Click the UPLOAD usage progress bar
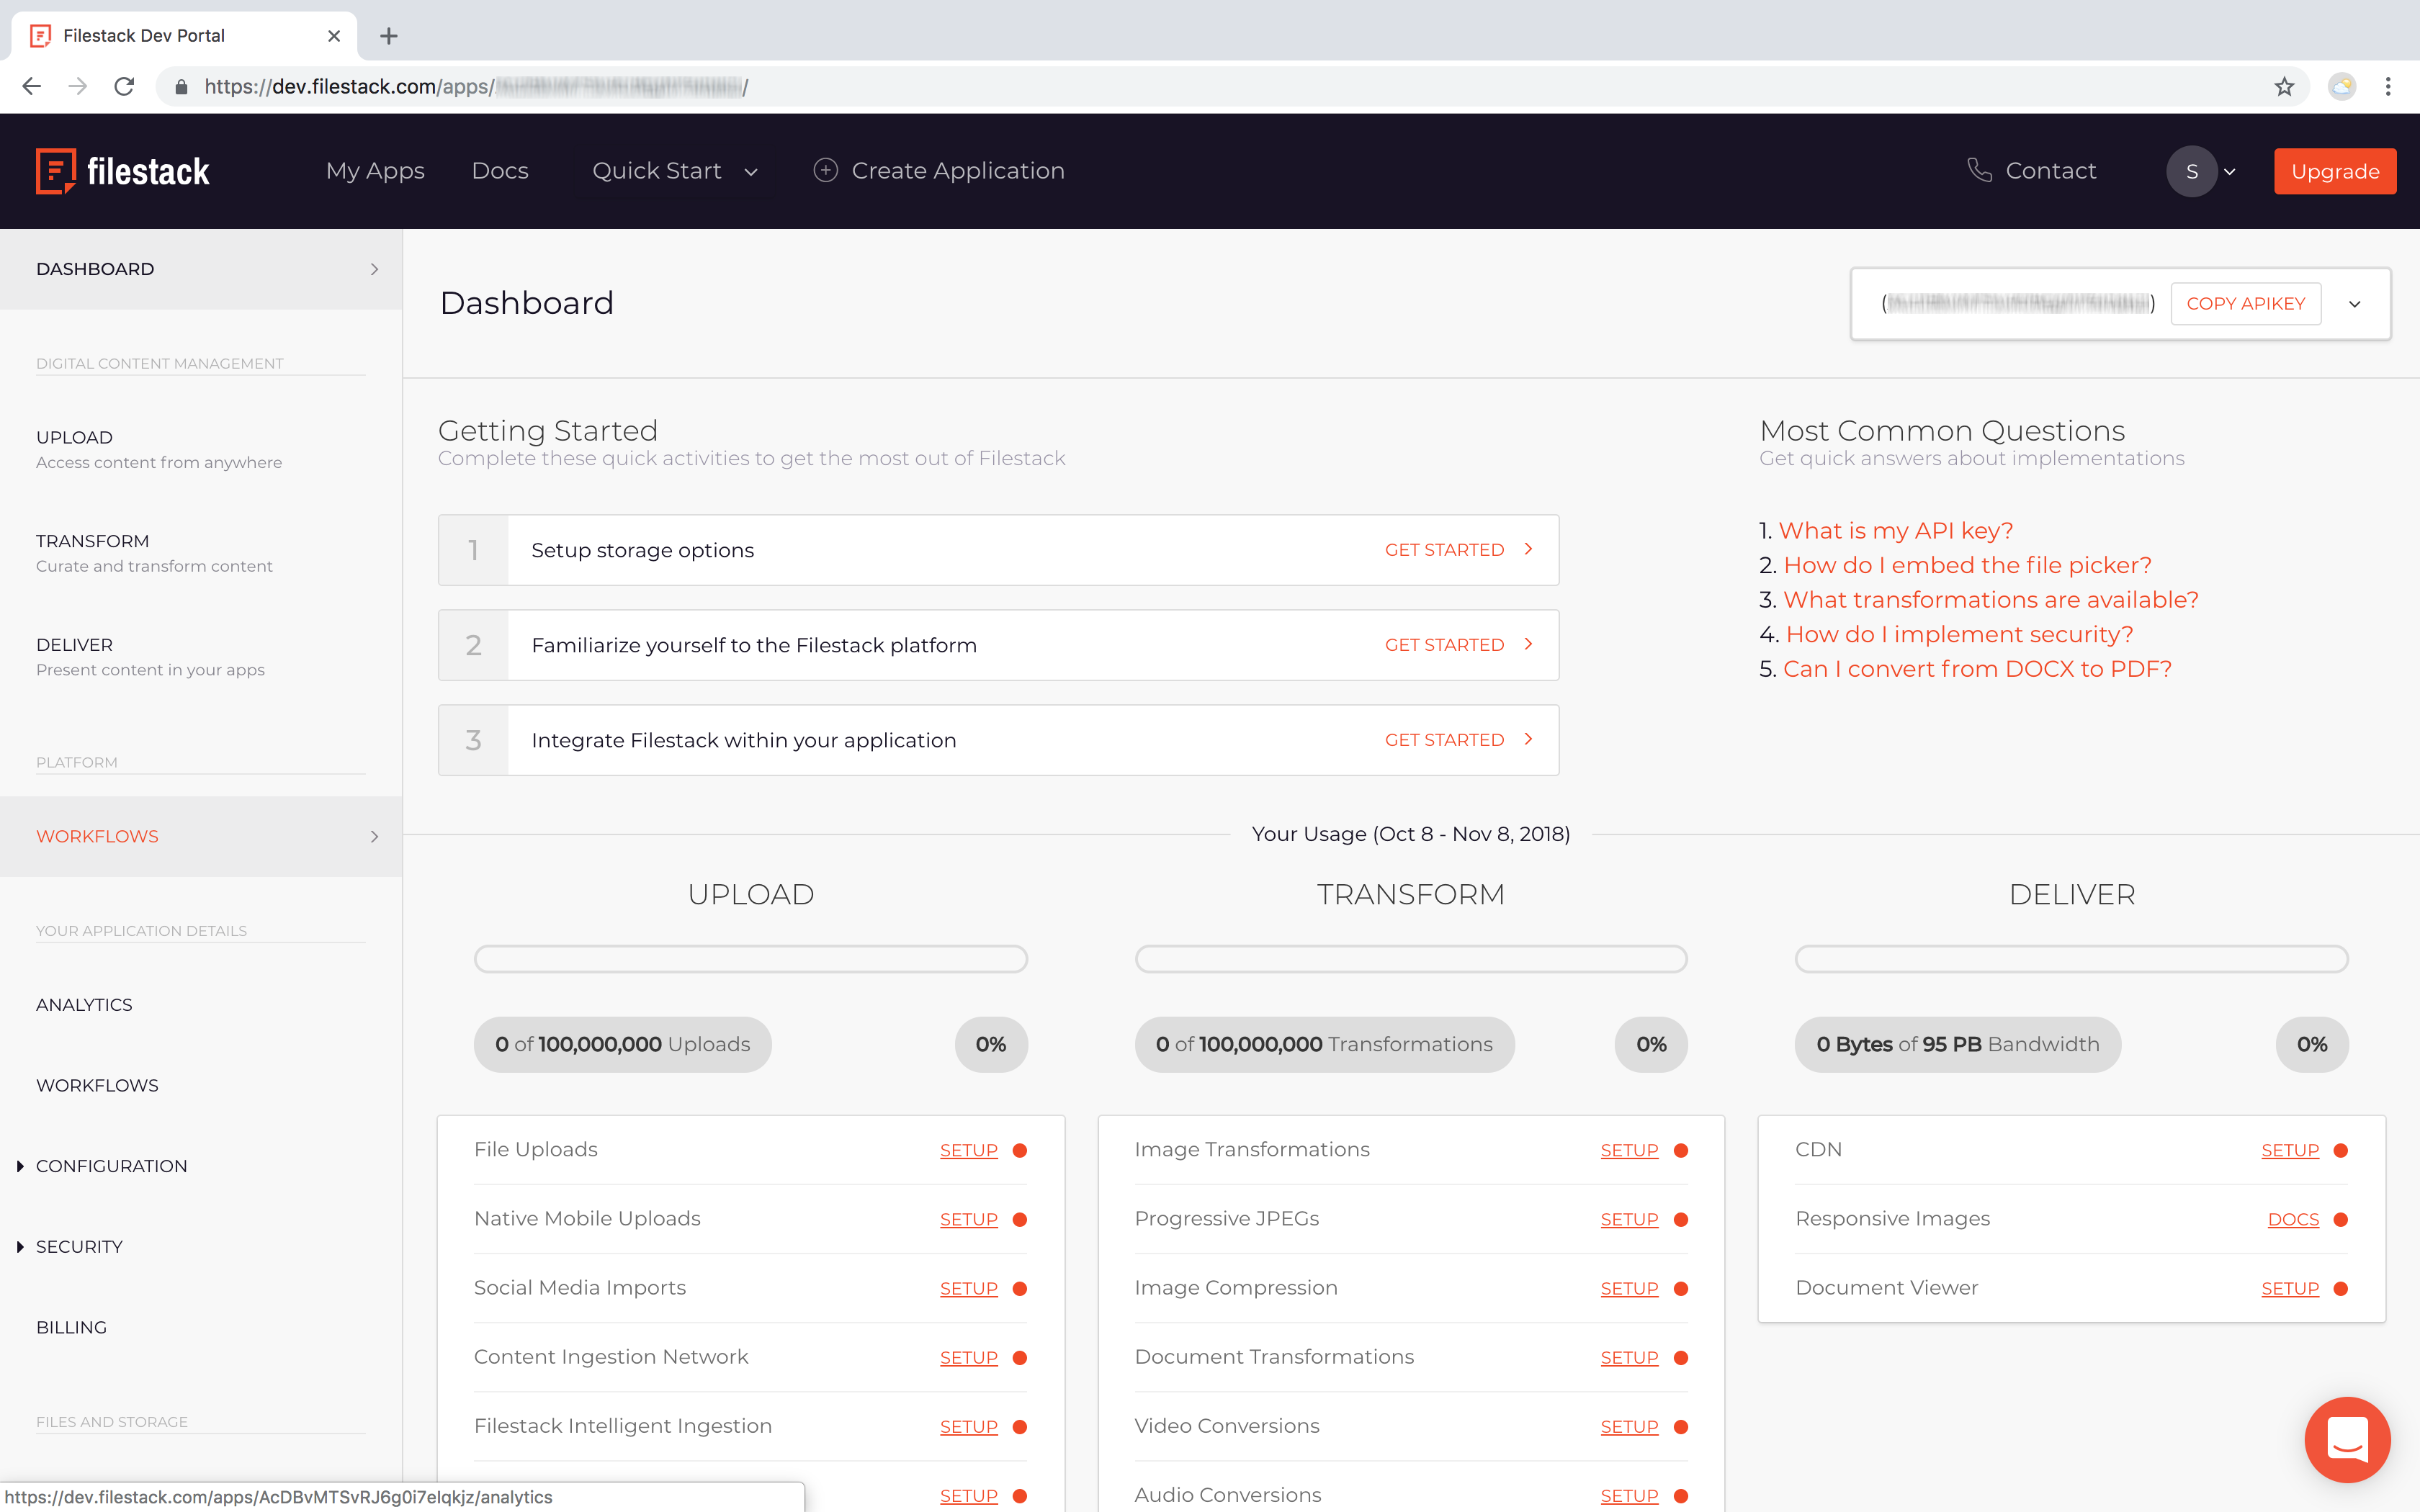Image resolution: width=2420 pixels, height=1512 pixels. click(751, 959)
